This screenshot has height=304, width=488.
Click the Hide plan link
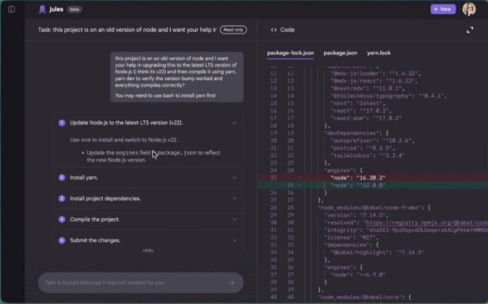(x=148, y=251)
